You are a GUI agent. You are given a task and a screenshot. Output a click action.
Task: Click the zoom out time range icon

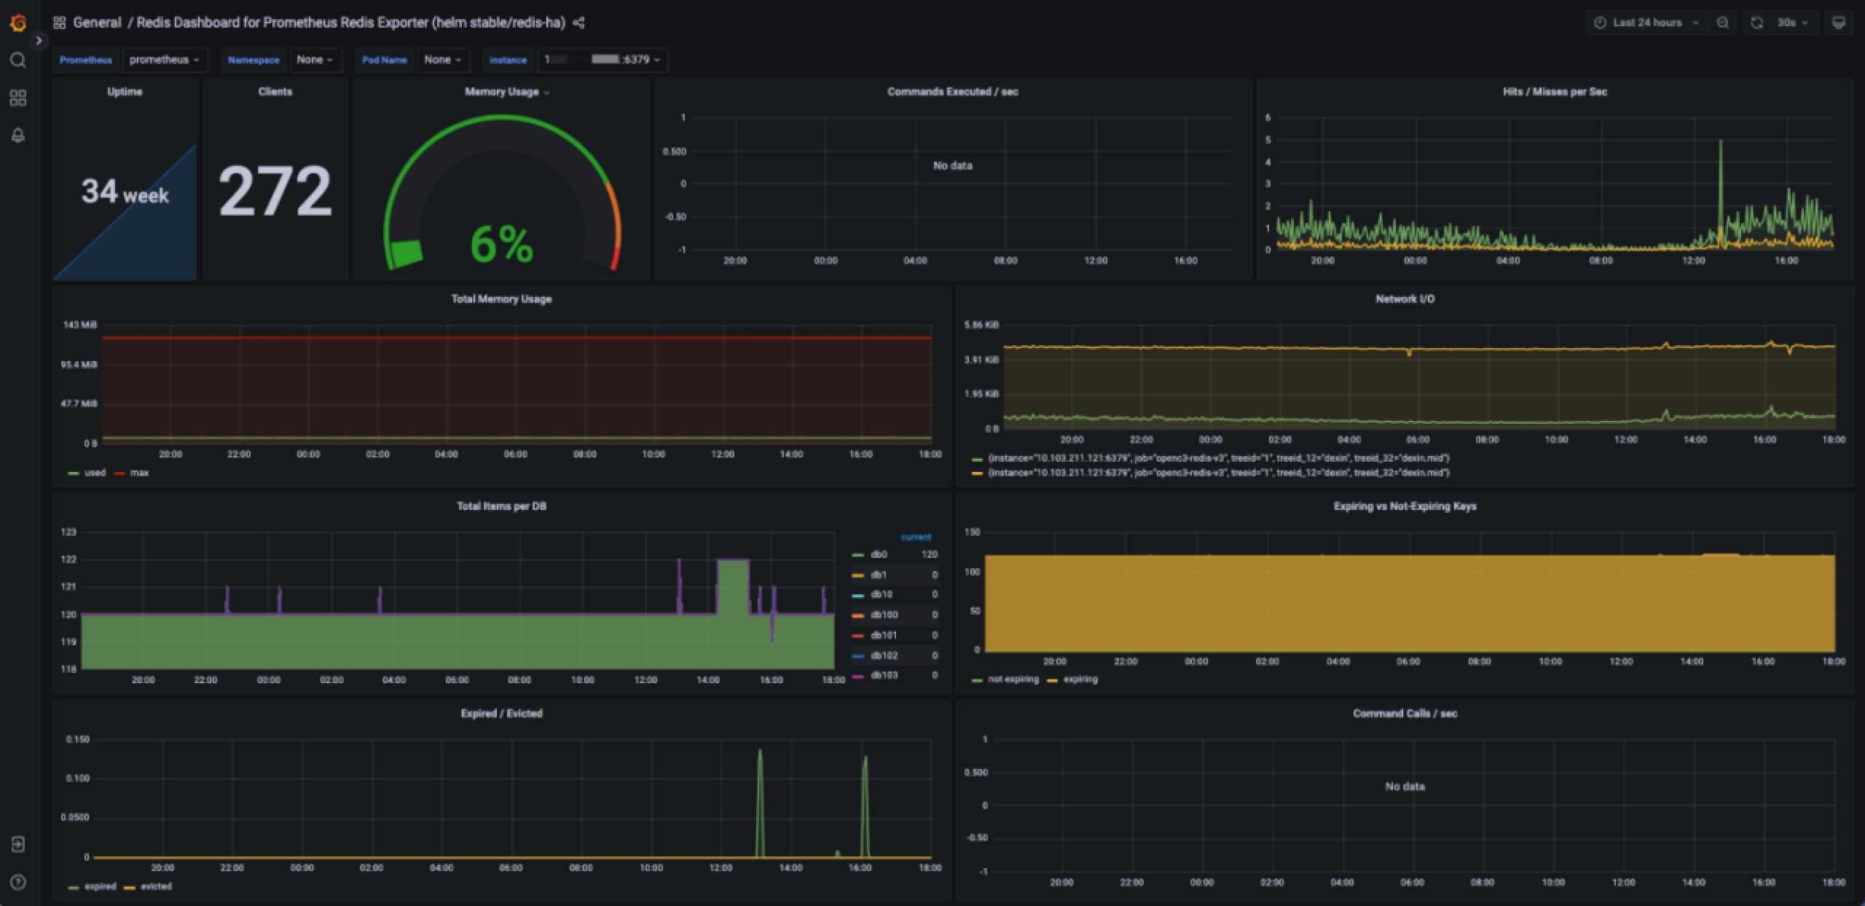tap(1722, 23)
